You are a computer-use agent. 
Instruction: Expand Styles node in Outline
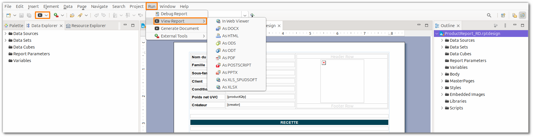tap(442, 87)
